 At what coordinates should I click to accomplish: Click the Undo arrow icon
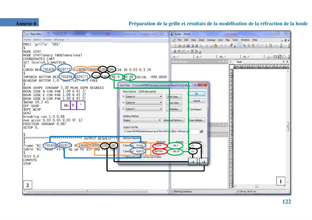tap(221, 46)
